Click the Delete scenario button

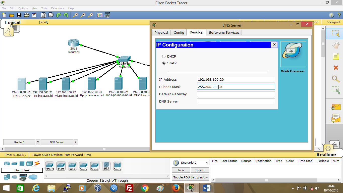pyautogui.click(x=200, y=170)
